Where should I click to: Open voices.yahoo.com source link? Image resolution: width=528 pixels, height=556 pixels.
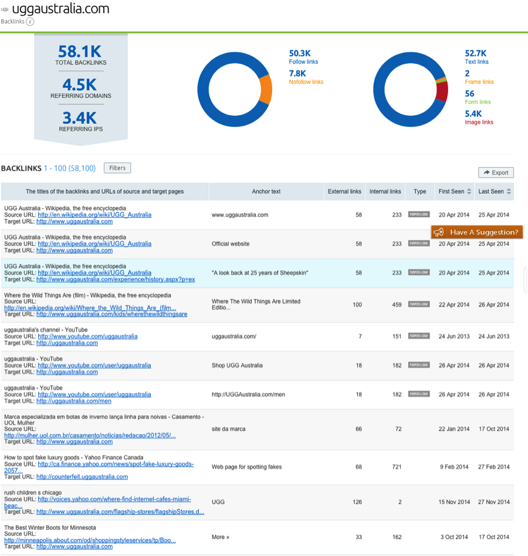click(x=114, y=499)
